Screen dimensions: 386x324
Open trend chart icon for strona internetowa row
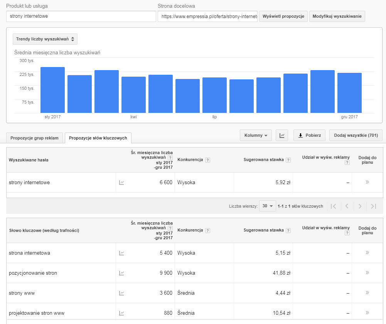coord(121,253)
